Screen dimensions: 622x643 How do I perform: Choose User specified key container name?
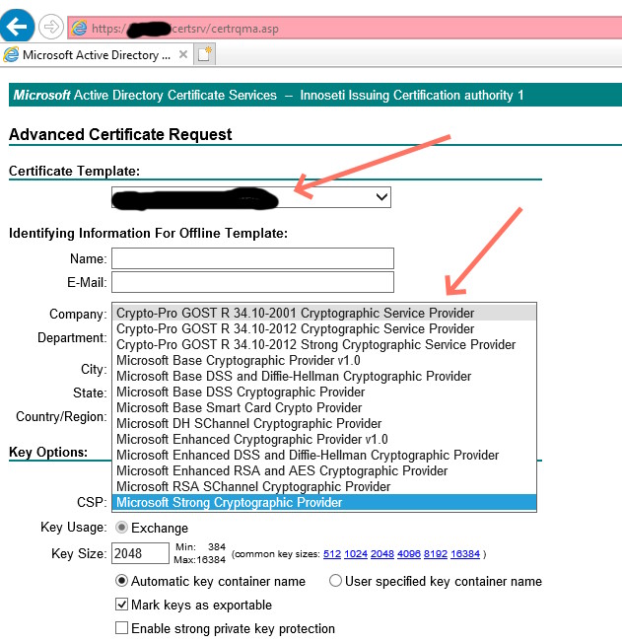click(335, 581)
